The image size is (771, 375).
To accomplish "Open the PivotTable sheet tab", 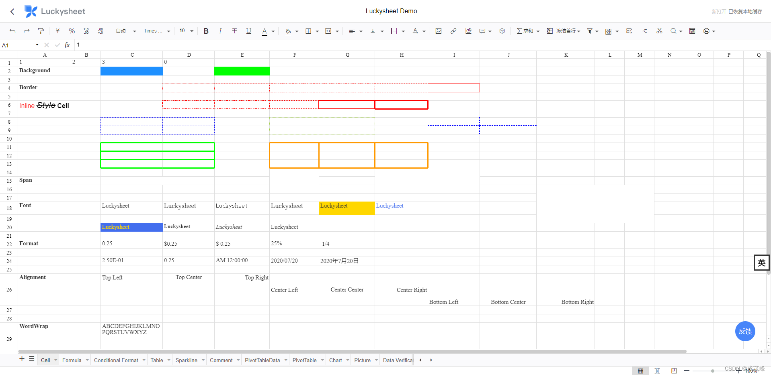I will click(304, 360).
